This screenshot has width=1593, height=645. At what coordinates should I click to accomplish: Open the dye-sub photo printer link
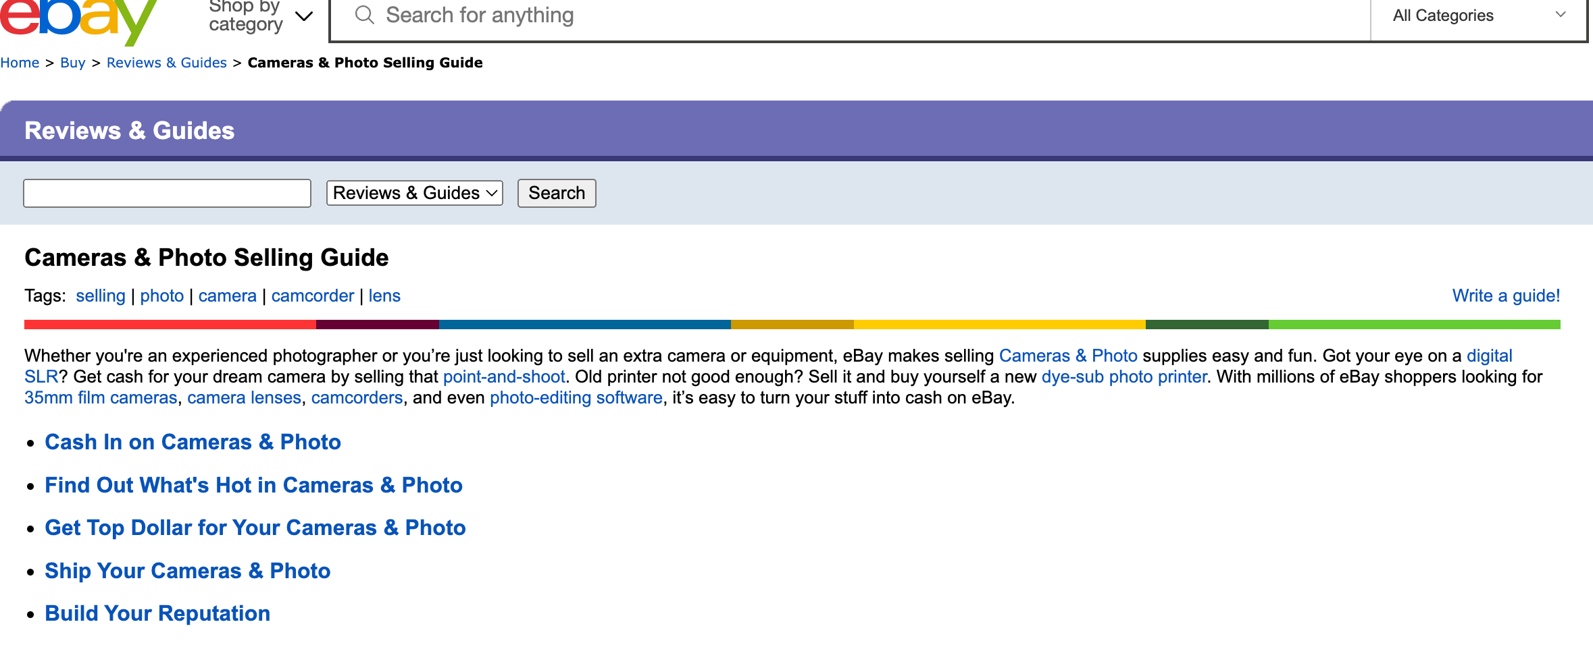(x=1124, y=377)
